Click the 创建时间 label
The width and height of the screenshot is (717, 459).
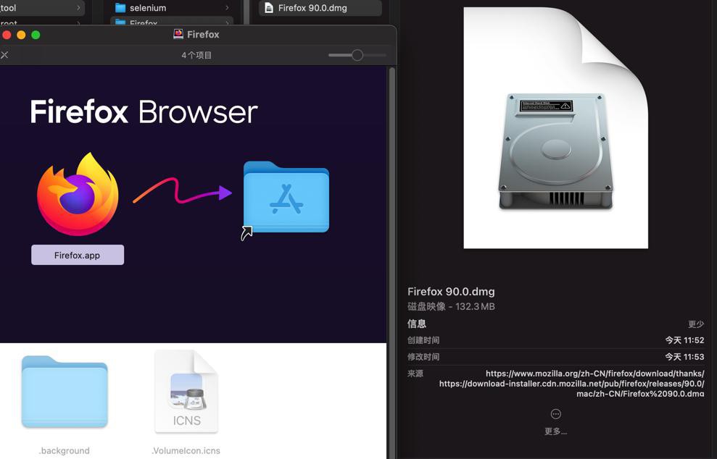423,340
